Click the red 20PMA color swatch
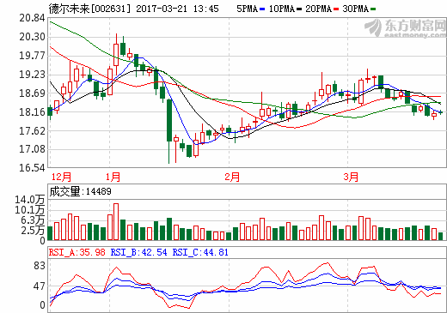Image resolution: width=447 pixels, height=313 pixels. point(336,9)
